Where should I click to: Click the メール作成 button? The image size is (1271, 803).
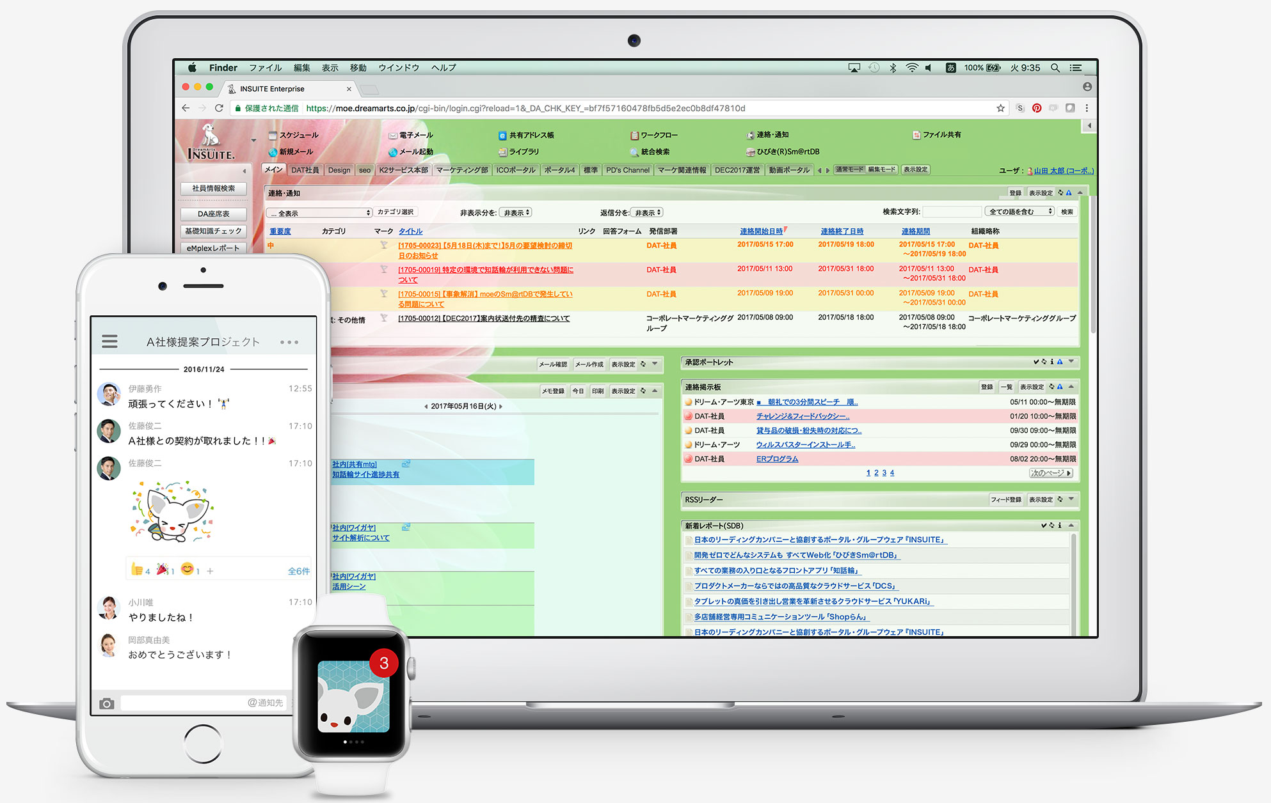(589, 364)
